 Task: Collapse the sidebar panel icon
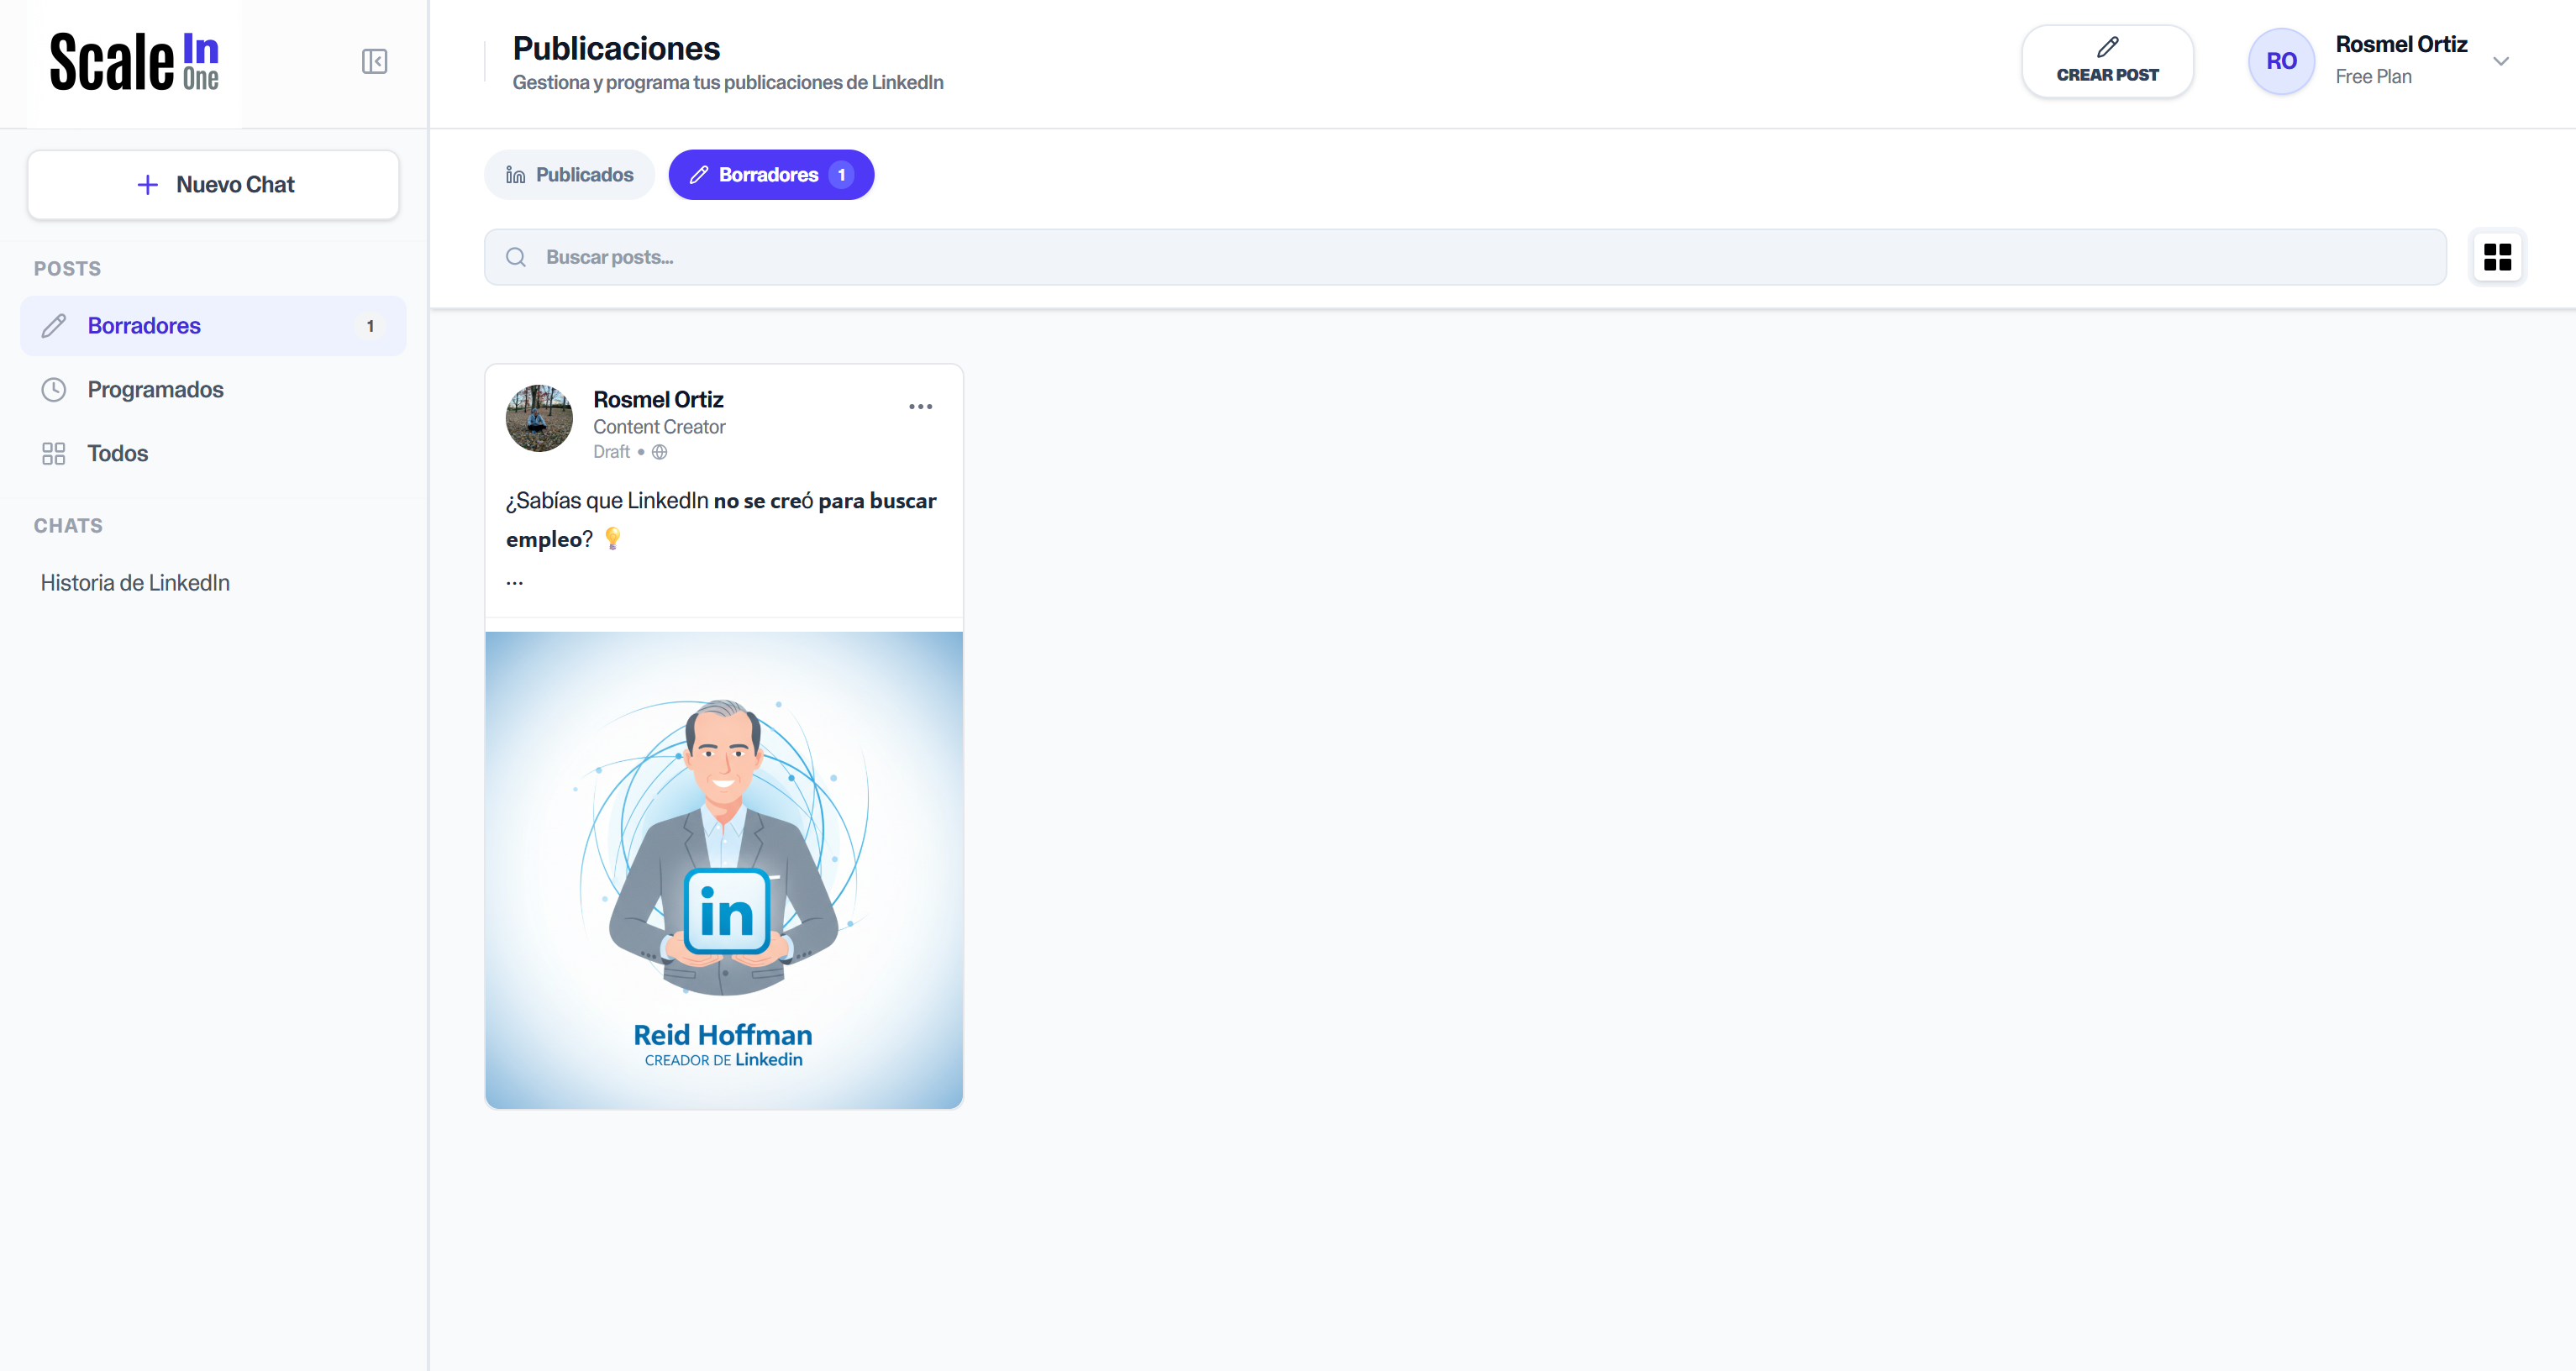374,62
